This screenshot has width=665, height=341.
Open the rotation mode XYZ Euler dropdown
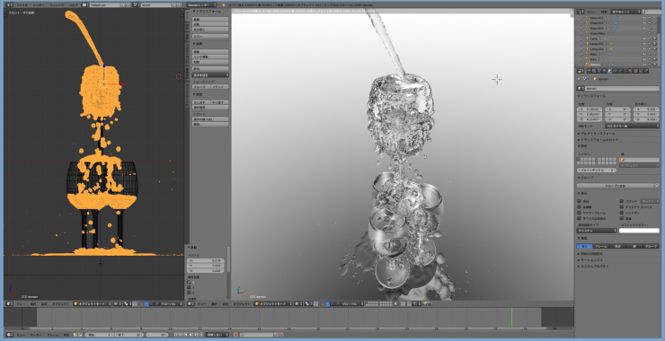(632, 126)
